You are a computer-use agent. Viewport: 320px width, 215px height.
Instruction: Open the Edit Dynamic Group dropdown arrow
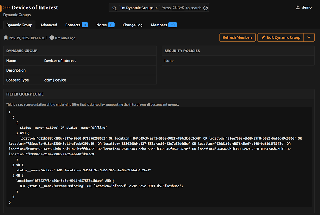point(309,37)
